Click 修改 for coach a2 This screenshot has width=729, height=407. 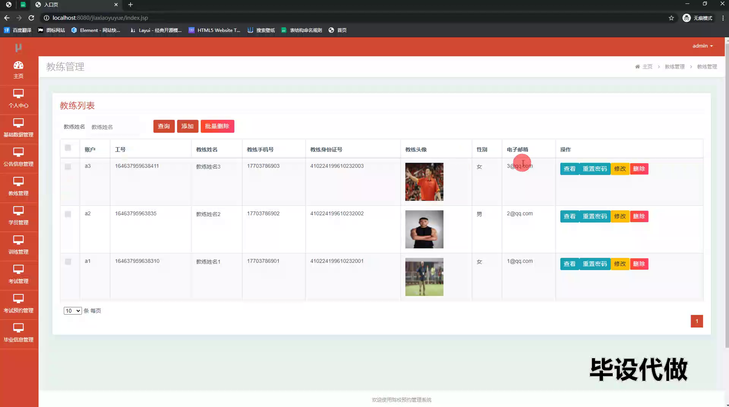tap(620, 216)
